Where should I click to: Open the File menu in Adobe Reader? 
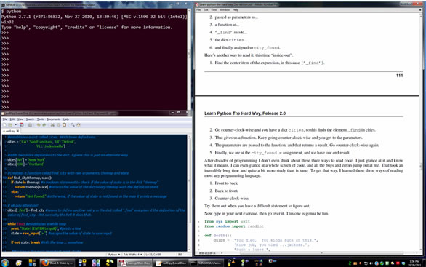point(198,9)
